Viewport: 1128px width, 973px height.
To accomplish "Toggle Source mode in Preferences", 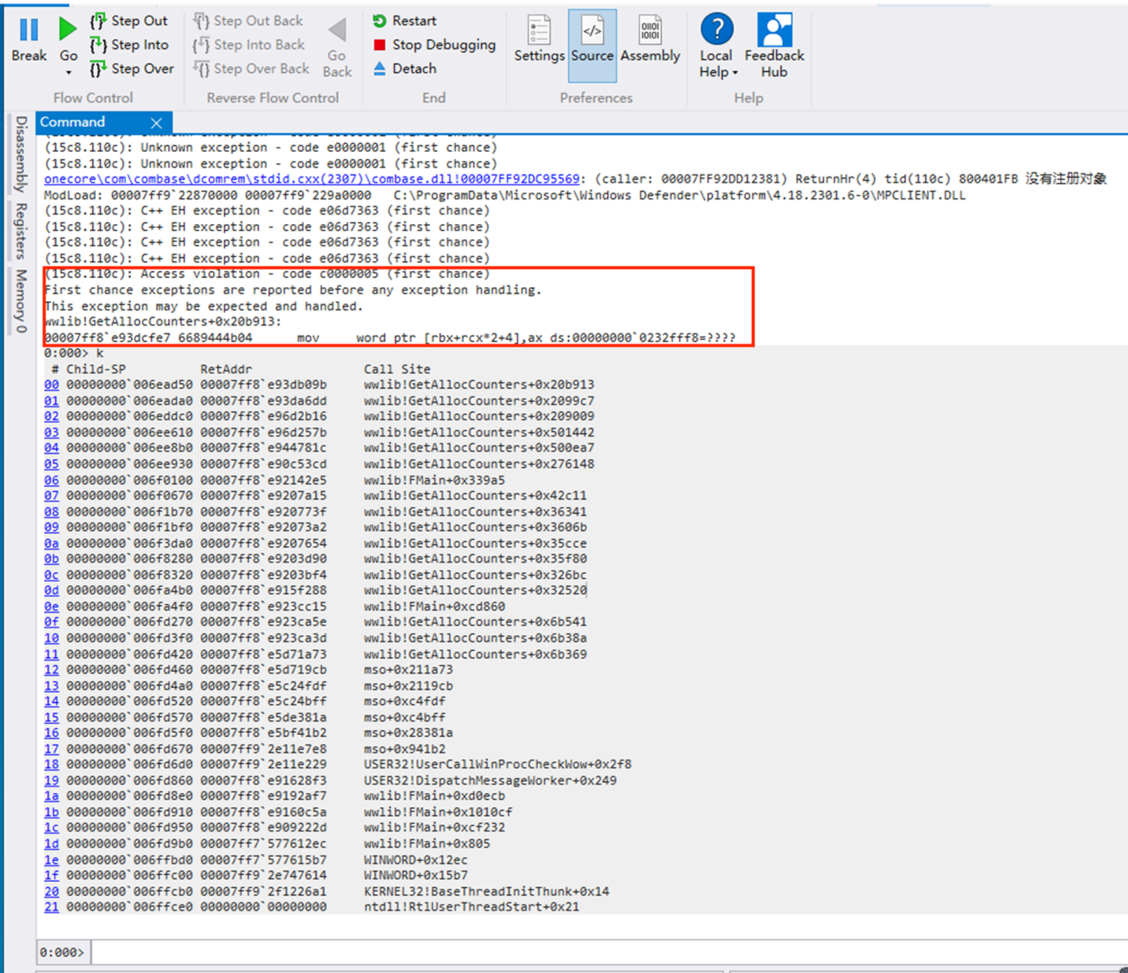I will [592, 40].
